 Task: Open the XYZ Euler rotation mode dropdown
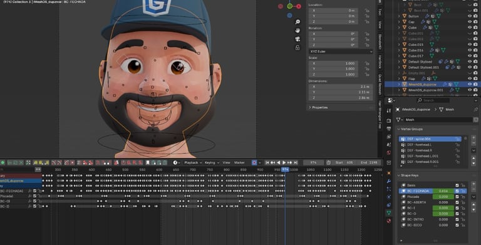pos(341,51)
